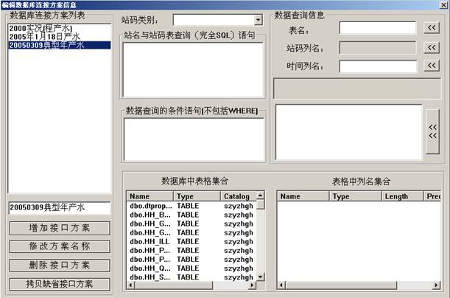Image resolution: width=450 pixels, height=298 pixels.
Task: Click the << button beside 站码列名 field
Action: coord(432,47)
